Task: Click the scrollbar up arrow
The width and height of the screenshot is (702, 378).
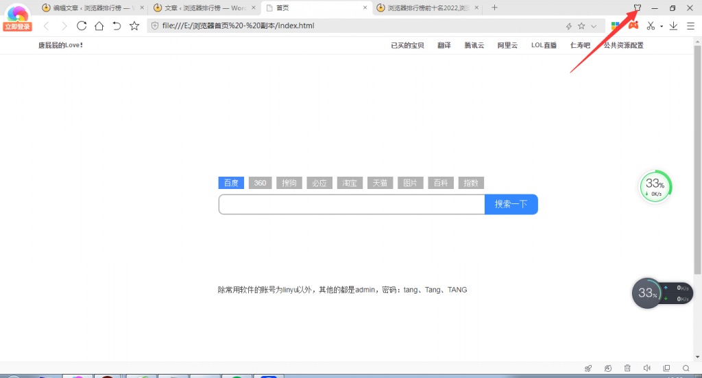Action: pyautogui.click(x=697, y=42)
